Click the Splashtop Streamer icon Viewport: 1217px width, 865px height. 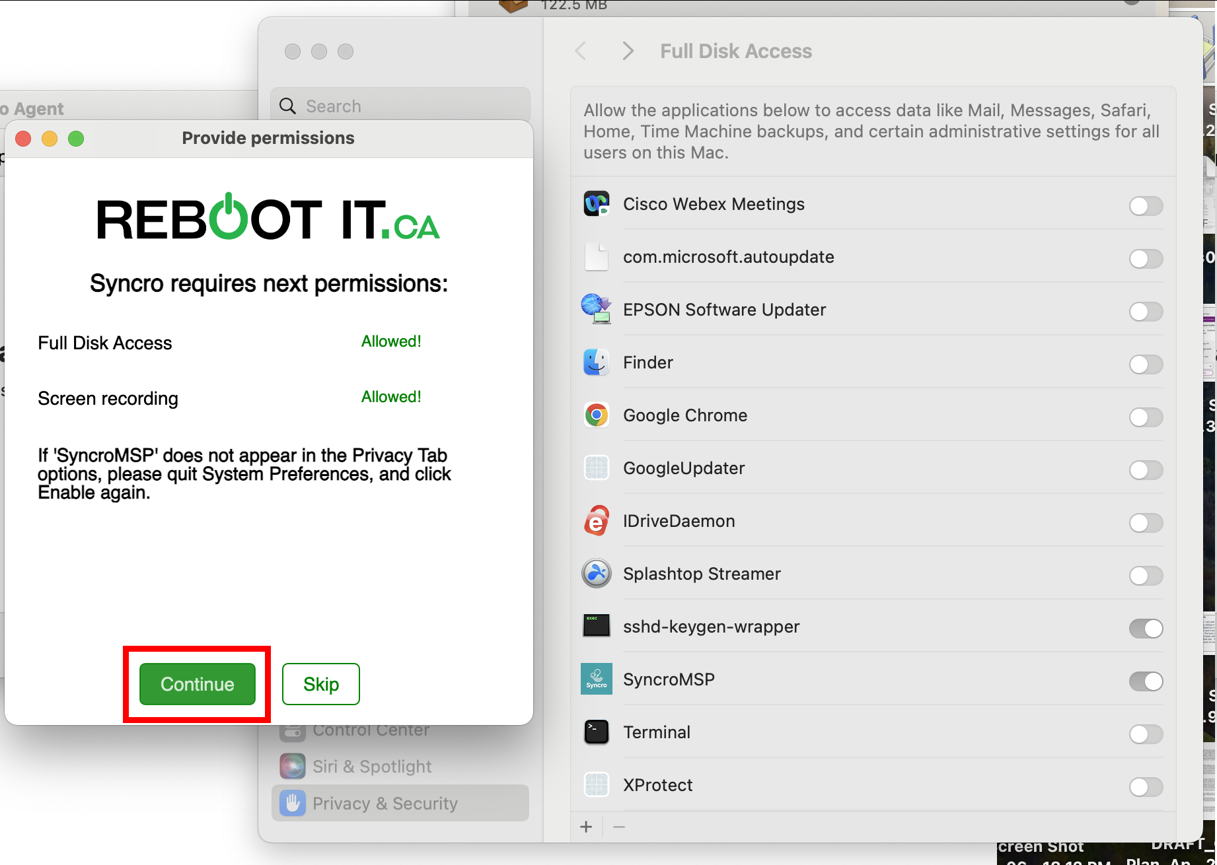tap(597, 574)
